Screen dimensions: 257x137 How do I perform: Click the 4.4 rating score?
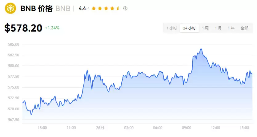(x=82, y=9)
